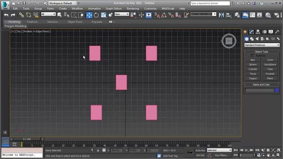
Task: Activate Bind to Space Warp tool
Action: pyautogui.click(x=36, y=15)
